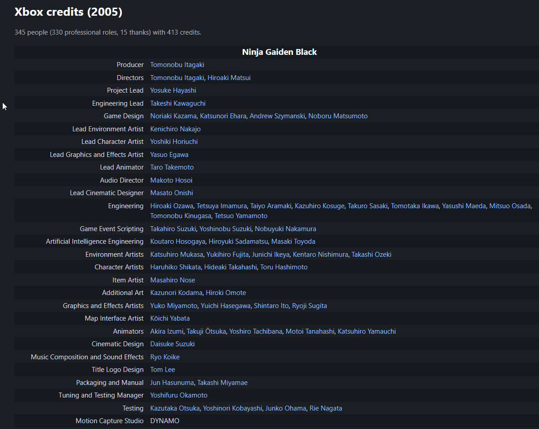This screenshot has height=429, width=539.
Task: Click the Yoshifuru Okamoto link
Action: 179,395
